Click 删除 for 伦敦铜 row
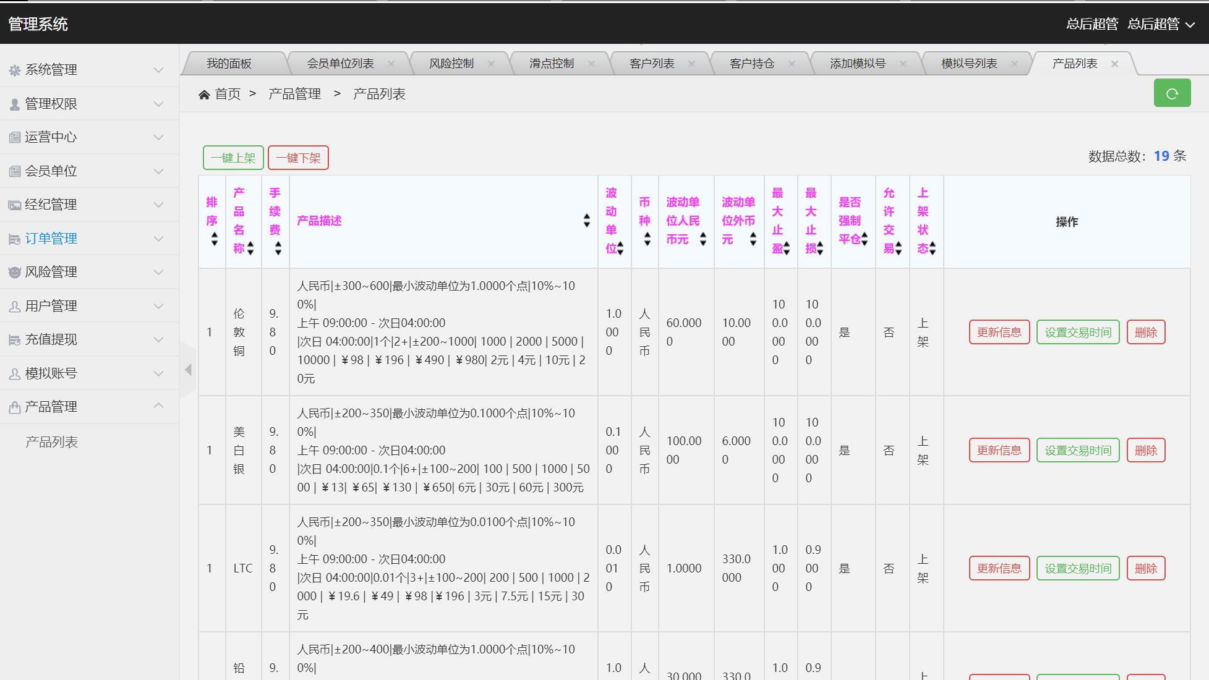The width and height of the screenshot is (1209, 680). (1146, 332)
